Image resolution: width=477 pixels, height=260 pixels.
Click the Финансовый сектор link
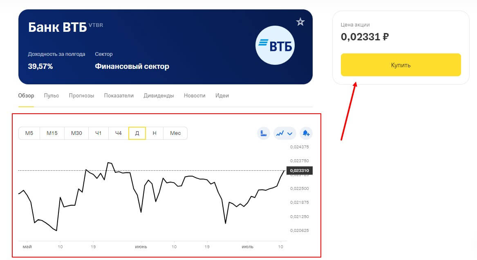(132, 66)
